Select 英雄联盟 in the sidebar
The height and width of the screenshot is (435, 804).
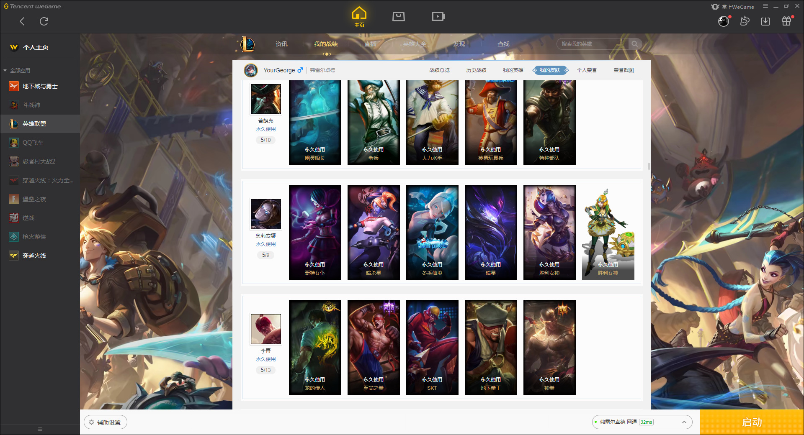[40, 124]
